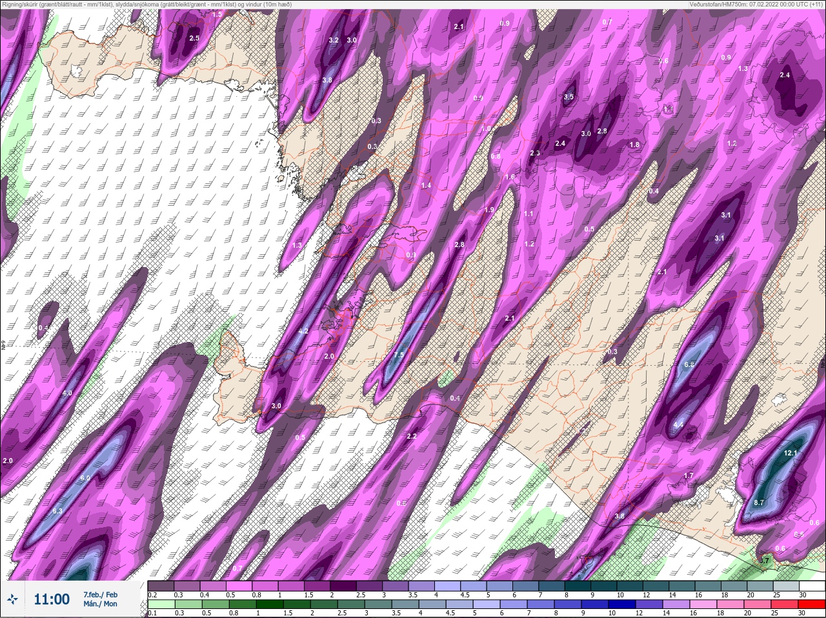Select the 2.5 precipitation value label
This screenshot has width=826, height=618.
pyautogui.click(x=194, y=38)
